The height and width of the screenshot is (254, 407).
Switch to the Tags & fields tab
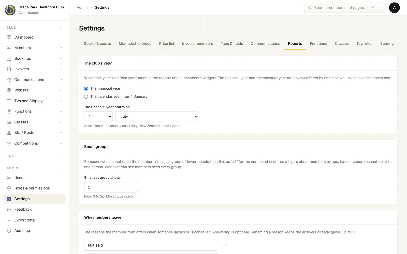tap(232, 44)
